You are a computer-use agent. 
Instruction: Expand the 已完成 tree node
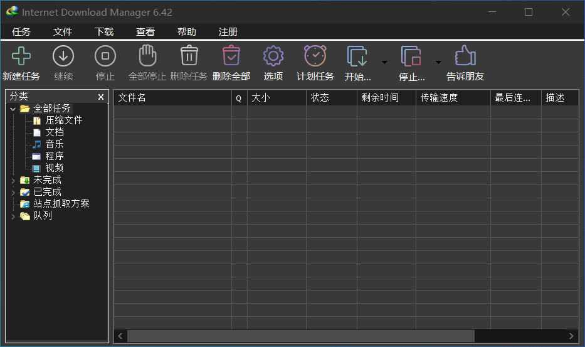13,193
